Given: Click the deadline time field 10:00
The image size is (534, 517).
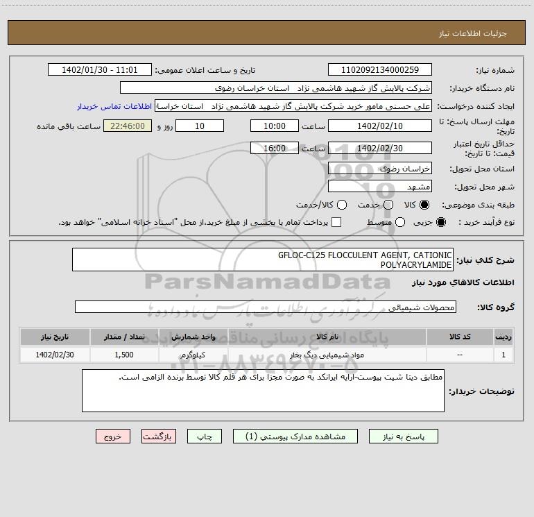Looking at the screenshot, I should click(x=275, y=126).
